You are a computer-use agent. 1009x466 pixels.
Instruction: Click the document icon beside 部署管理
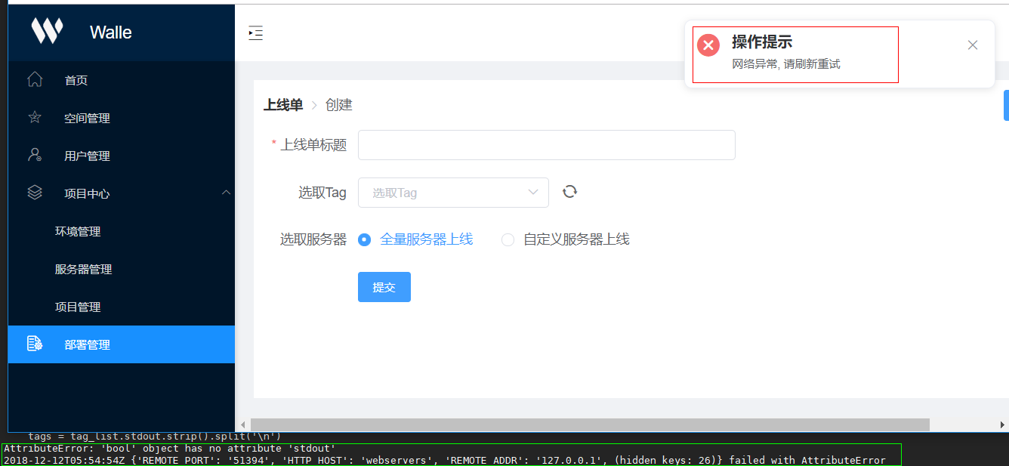35,344
